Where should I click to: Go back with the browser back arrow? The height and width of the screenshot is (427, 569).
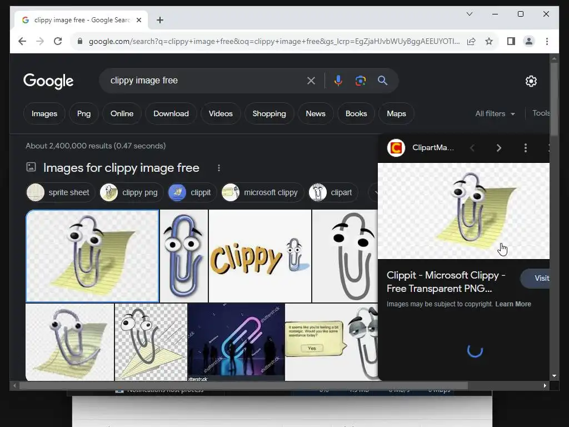[x=22, y=41]
